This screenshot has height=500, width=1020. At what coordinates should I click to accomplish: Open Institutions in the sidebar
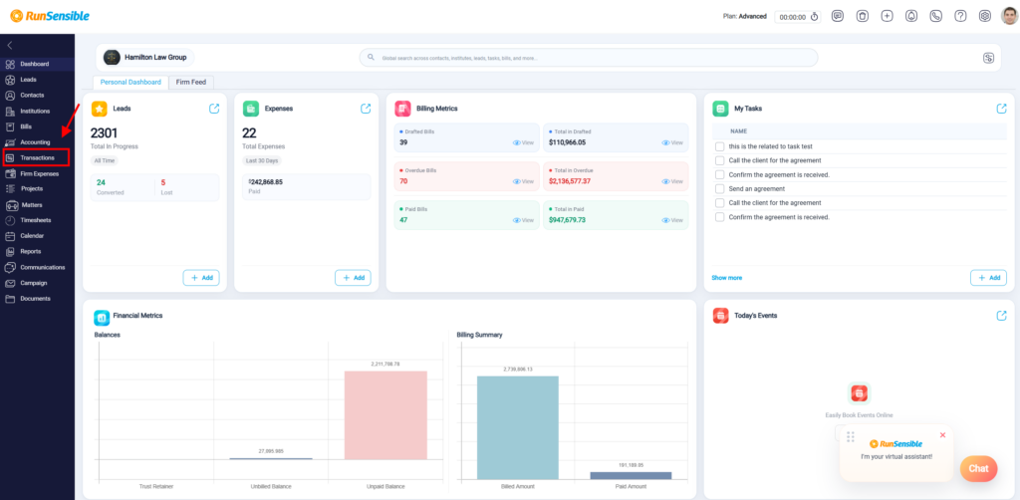point(37,111)
